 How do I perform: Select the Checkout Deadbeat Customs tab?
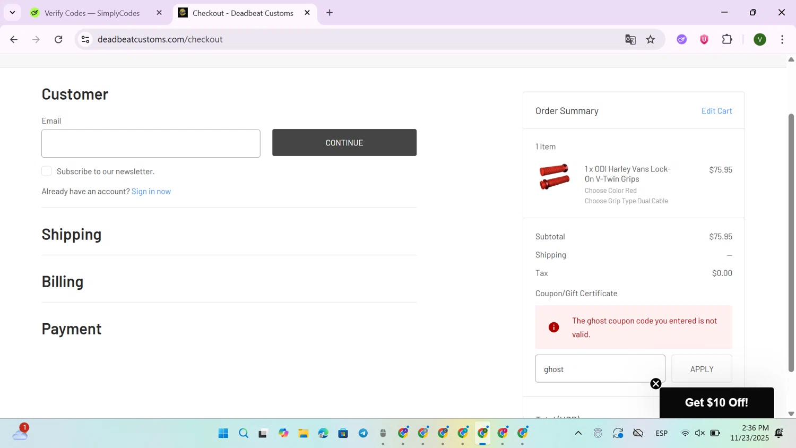click(244, 13)
